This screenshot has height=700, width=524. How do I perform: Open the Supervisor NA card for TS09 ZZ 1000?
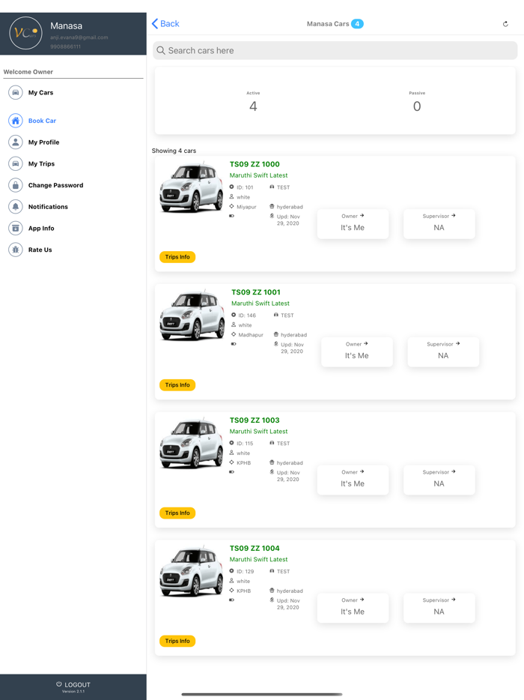pyautogui.click(x=439, y=223)
